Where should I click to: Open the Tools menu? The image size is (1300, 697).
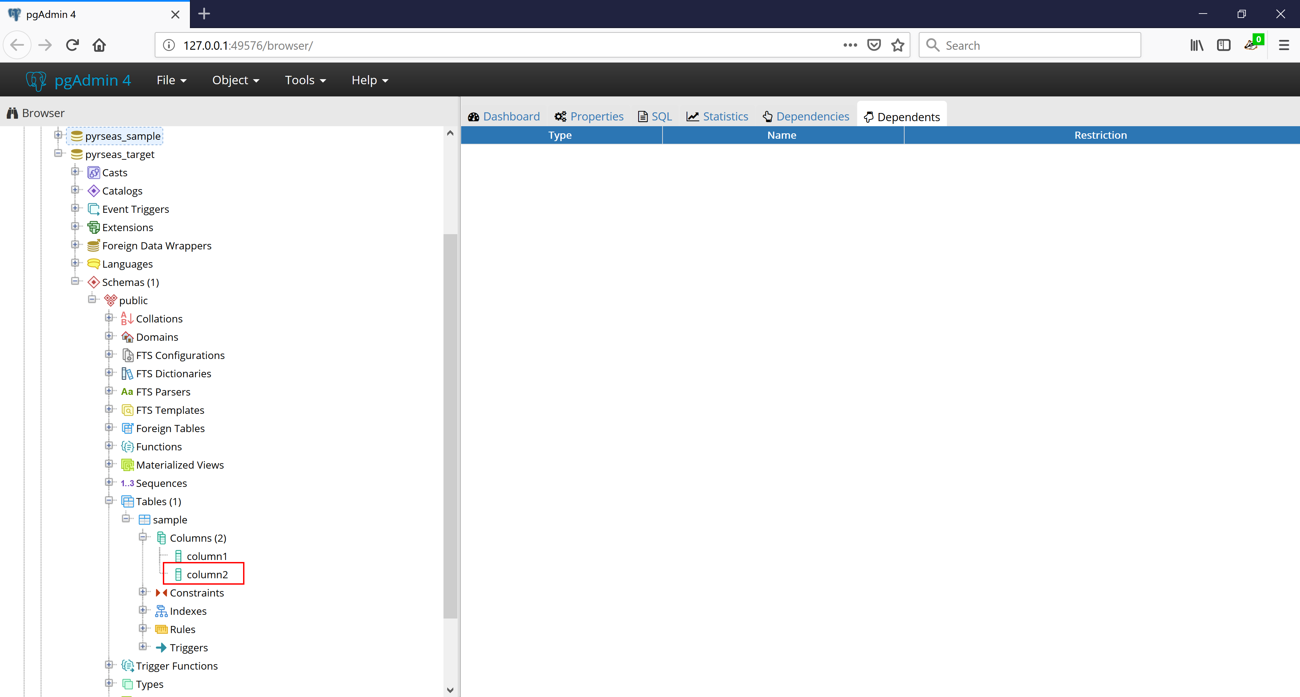pos(305,80)
